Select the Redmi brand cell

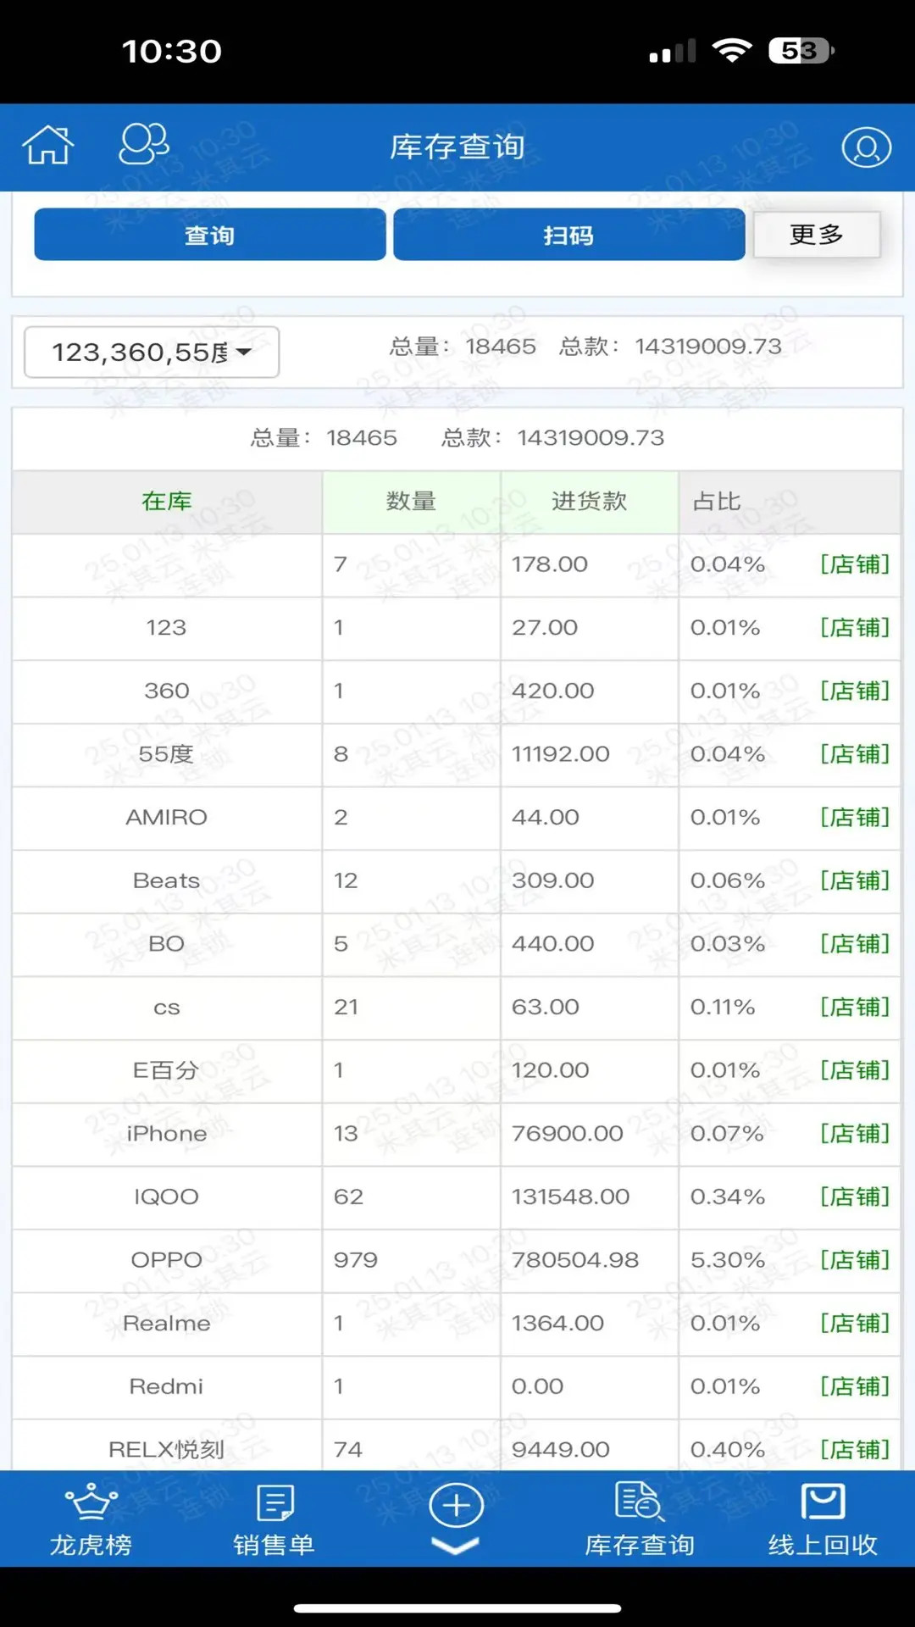coord(167,1387)
